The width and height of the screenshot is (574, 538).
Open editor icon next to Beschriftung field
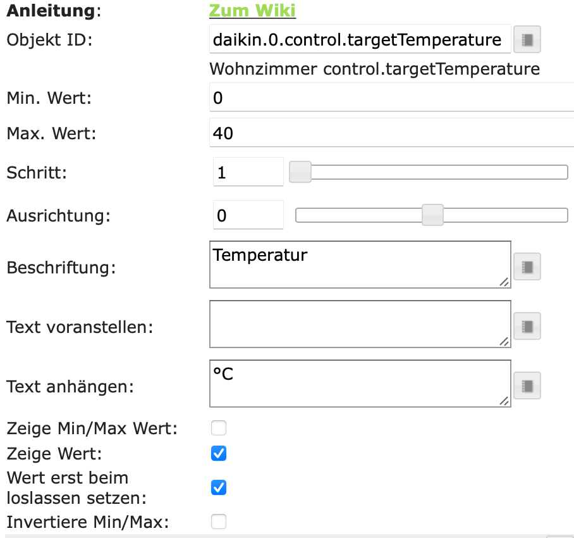pos(527,267)
